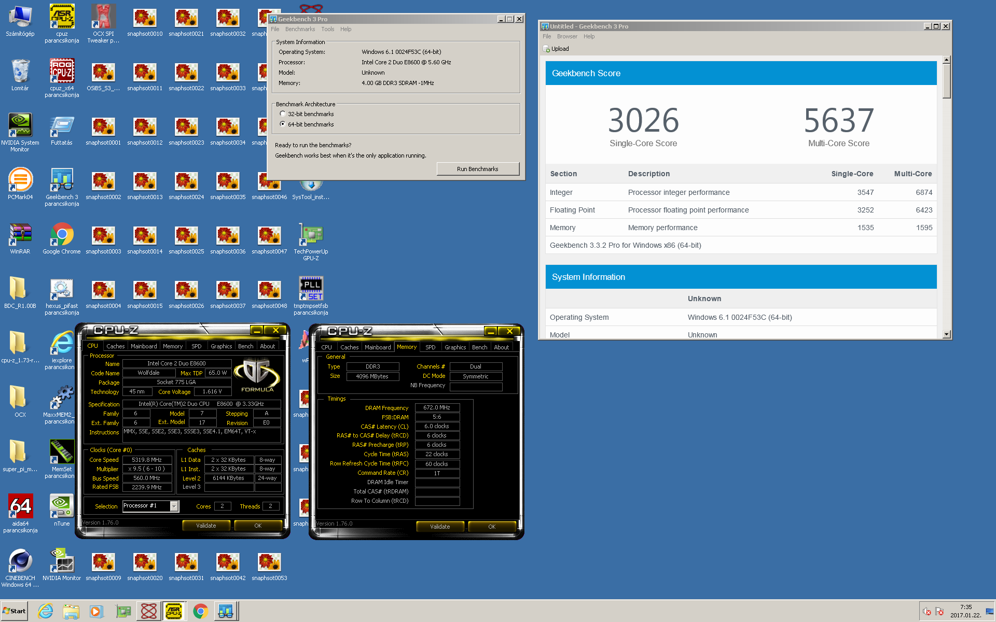Switch to SPD tab in right CPU-Z
996x622 pixels.
point(431,347)
